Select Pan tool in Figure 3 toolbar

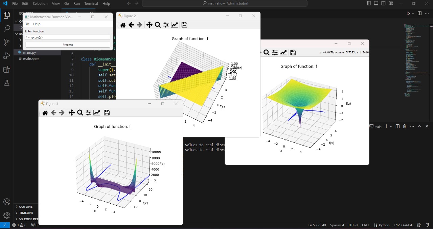[x=72, y=112]
